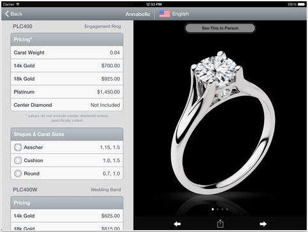
Task: Tap the PLC400W model code
Action: (x=25, y=189)
